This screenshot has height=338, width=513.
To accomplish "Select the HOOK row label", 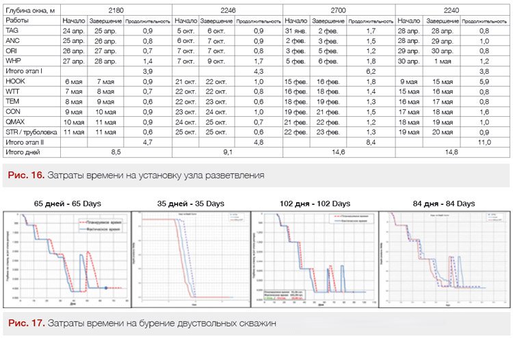I will (15, 81).
